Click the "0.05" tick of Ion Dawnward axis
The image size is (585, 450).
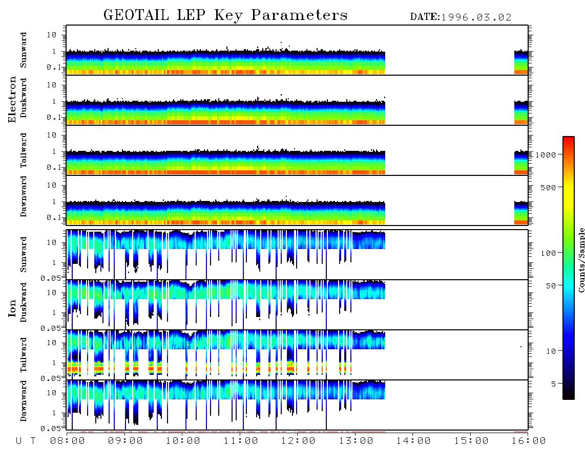(x=51, y=429)
